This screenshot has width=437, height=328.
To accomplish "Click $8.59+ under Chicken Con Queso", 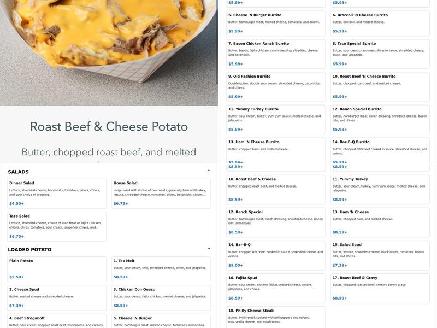I will coord(121,304).
